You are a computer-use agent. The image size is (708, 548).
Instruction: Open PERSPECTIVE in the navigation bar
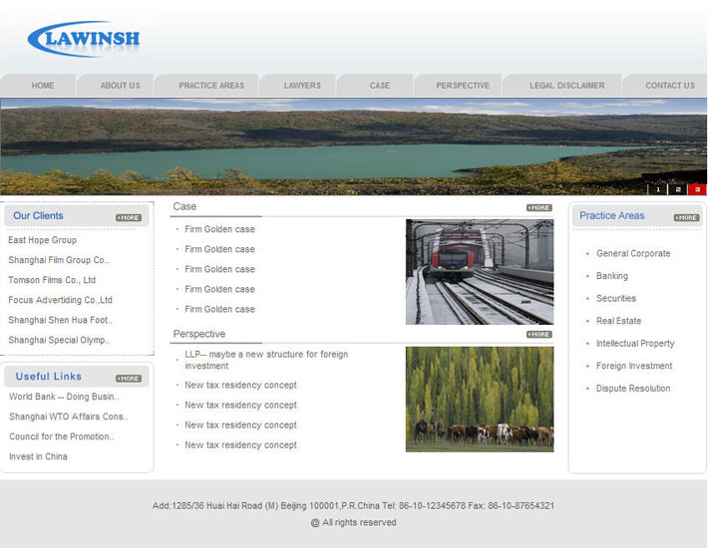(463, 86)
